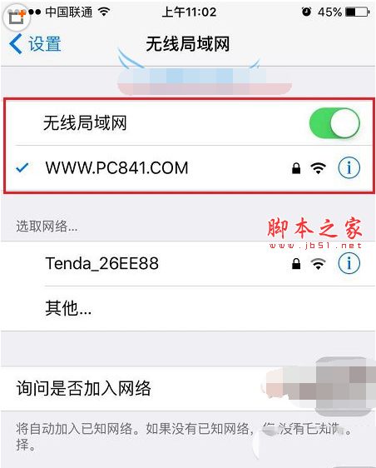Tap the alarm clock icon in status bar
The image size is (376, 468).
tap(306, 12)
